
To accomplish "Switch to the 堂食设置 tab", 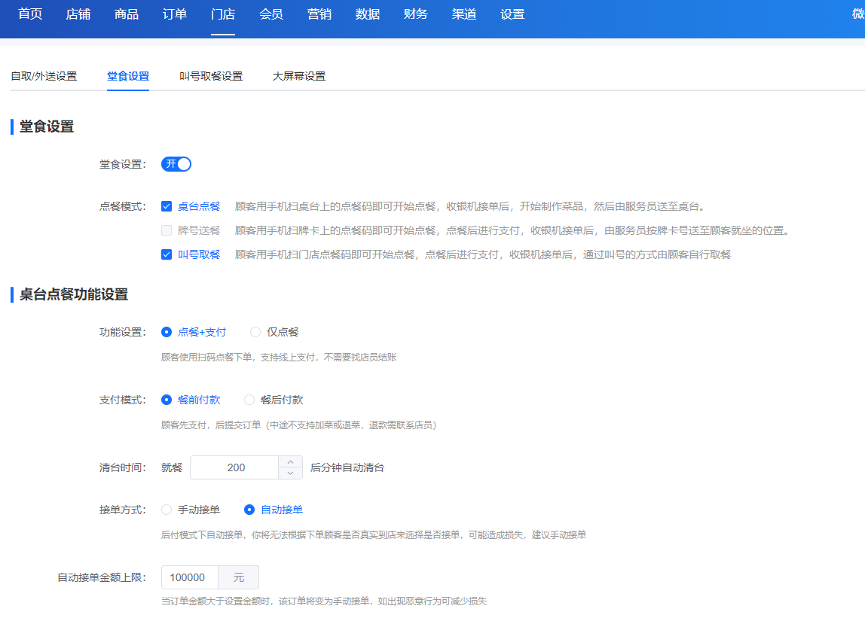I will click(x=128, y=76).
